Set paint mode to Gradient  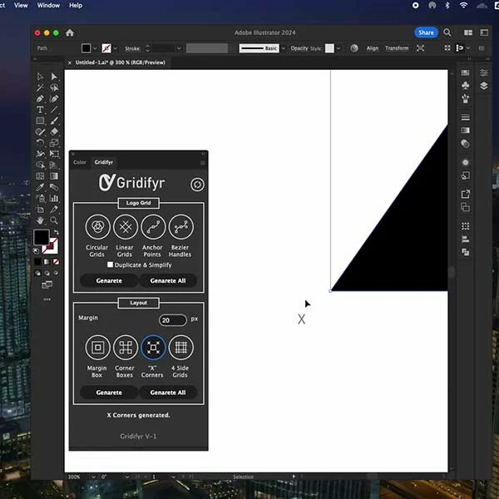click(x=47, y=262)
